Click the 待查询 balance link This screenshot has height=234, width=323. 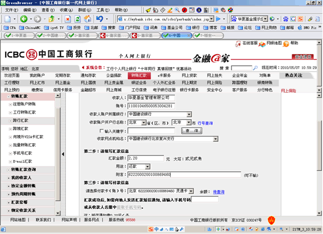[x=219, y=192]
